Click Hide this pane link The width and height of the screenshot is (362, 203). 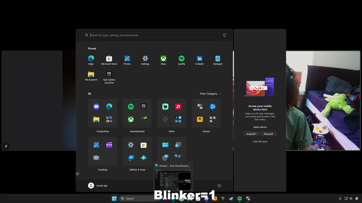tap(260, 142)
